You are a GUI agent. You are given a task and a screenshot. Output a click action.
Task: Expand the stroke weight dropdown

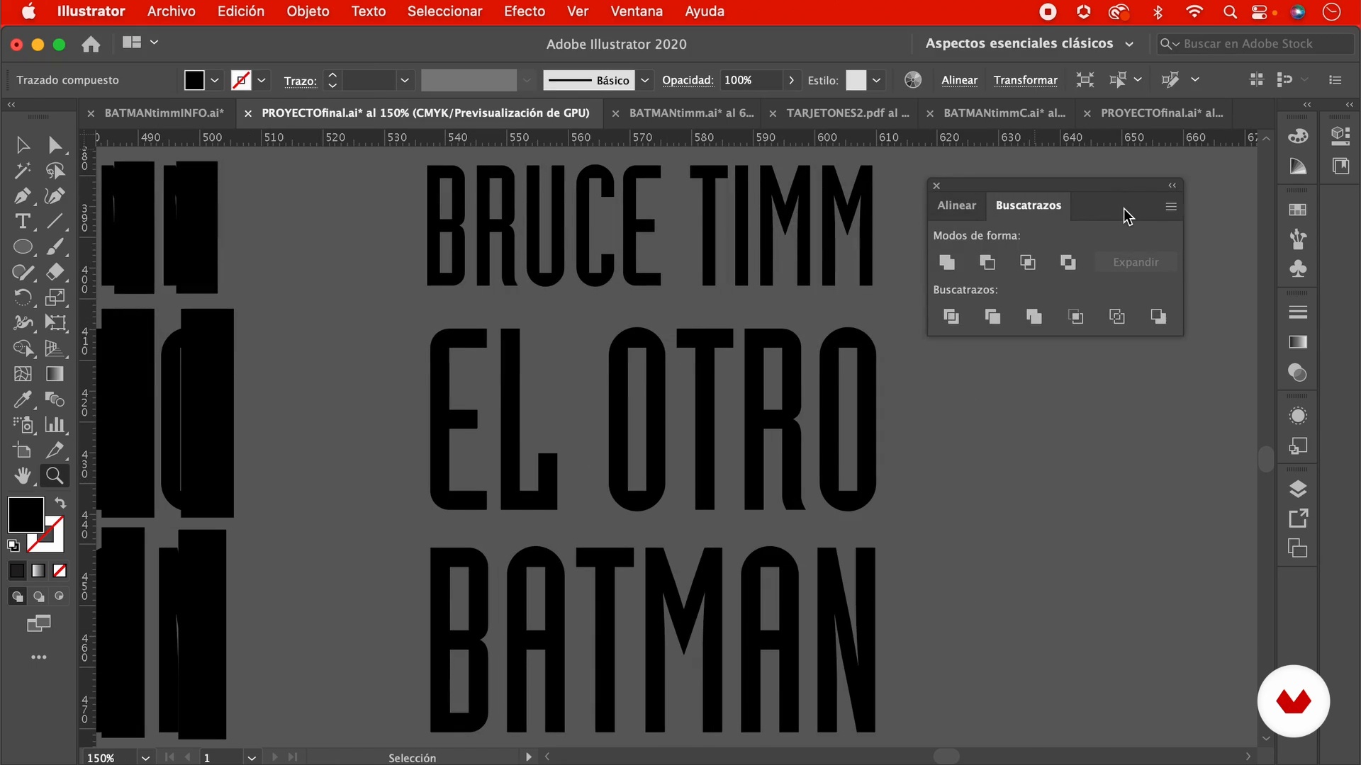[x=405, y=80]
